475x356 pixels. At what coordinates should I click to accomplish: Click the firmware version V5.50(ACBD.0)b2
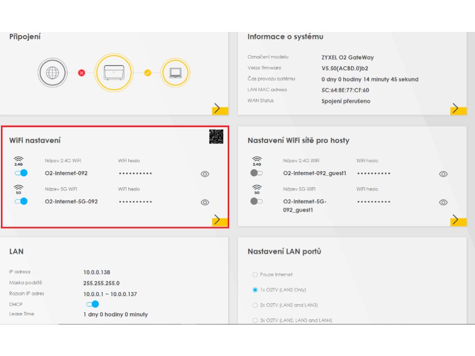coord(345,69)
